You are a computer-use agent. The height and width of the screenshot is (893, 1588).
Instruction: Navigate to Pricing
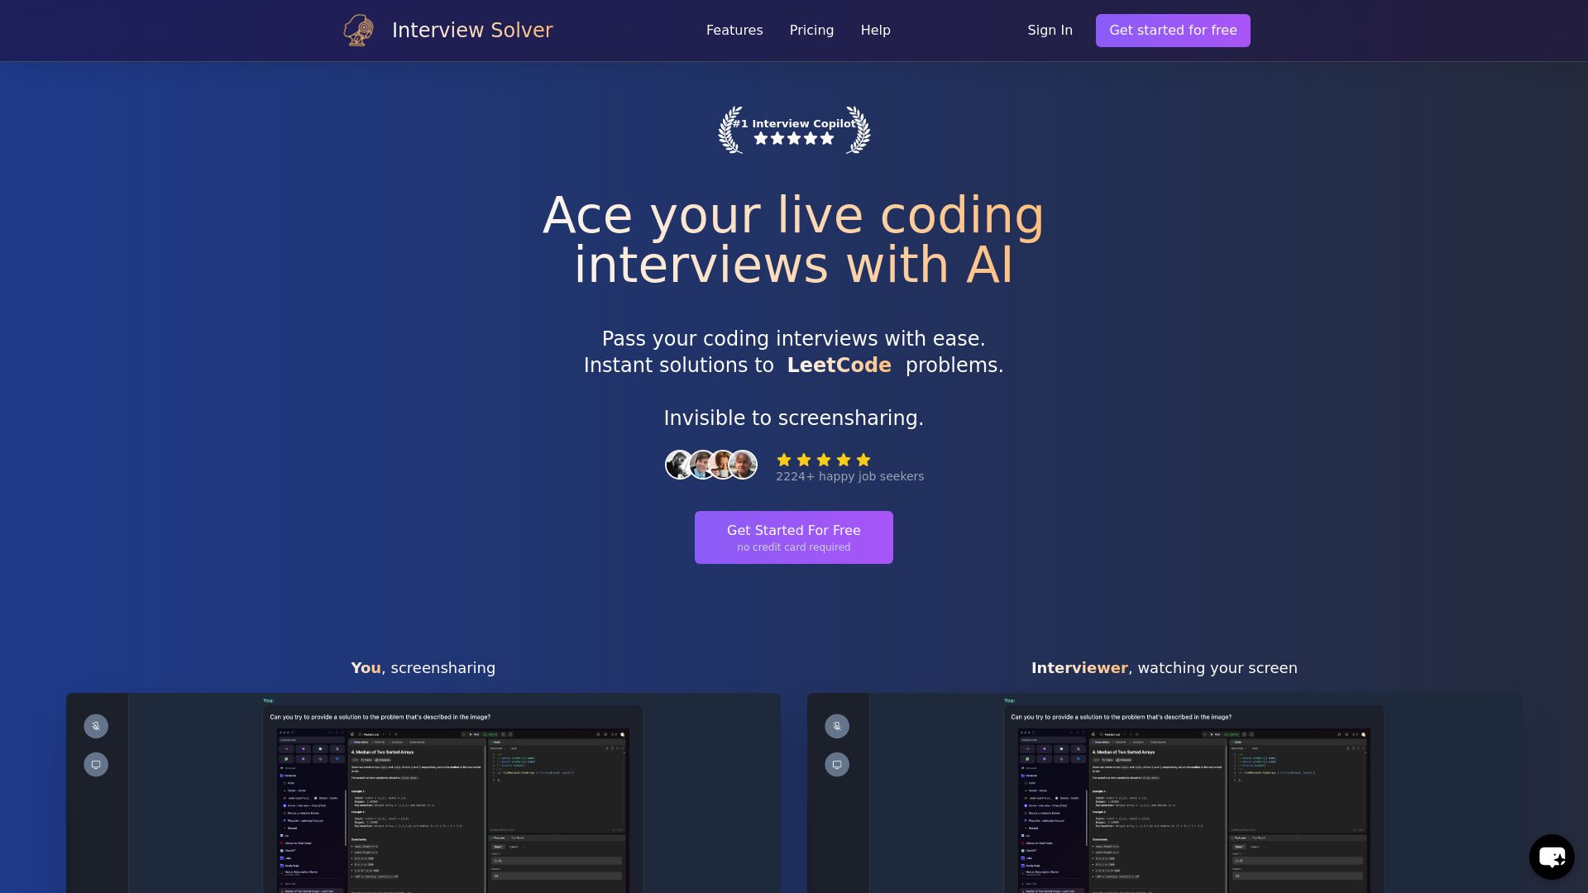811,30
